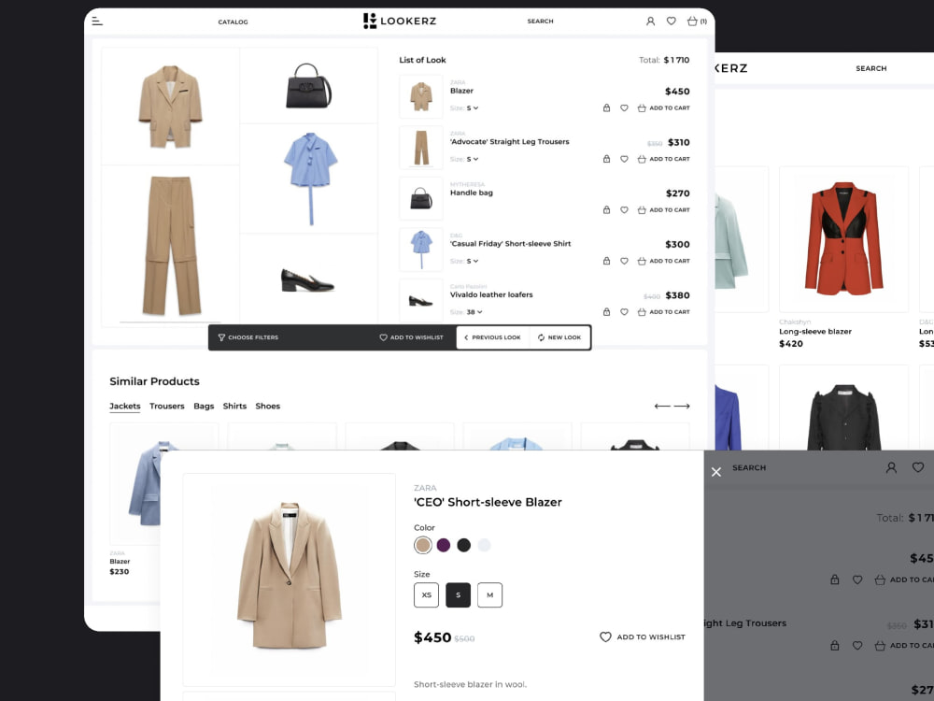Click the lock icon on the Trousers row

606,159
